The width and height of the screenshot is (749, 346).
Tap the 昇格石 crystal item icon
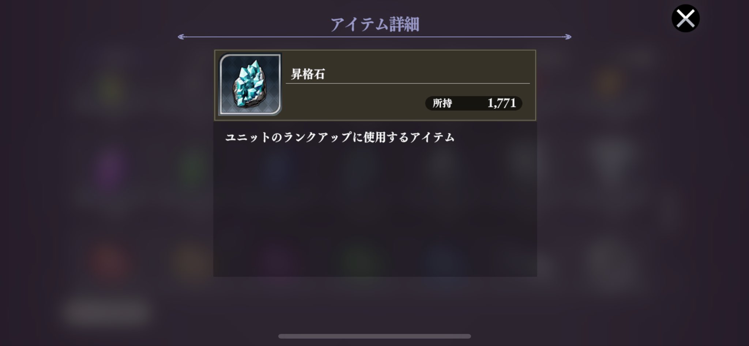(x=250, y=84)
